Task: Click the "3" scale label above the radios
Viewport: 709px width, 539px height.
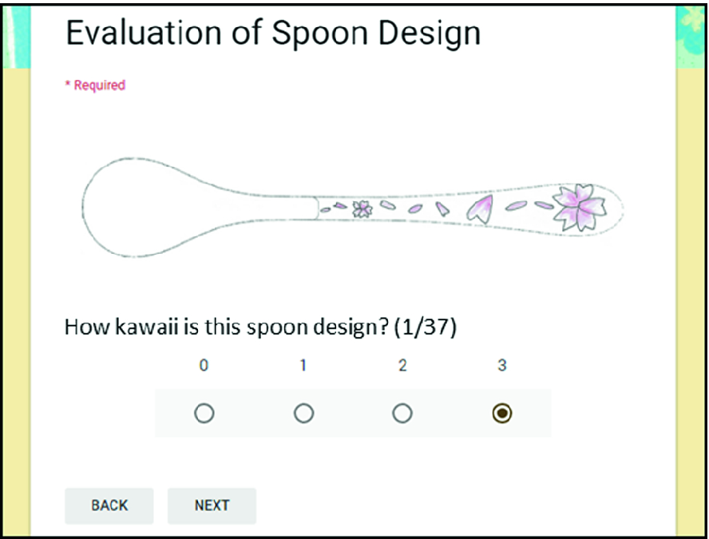Action: (x=501, y=366)
